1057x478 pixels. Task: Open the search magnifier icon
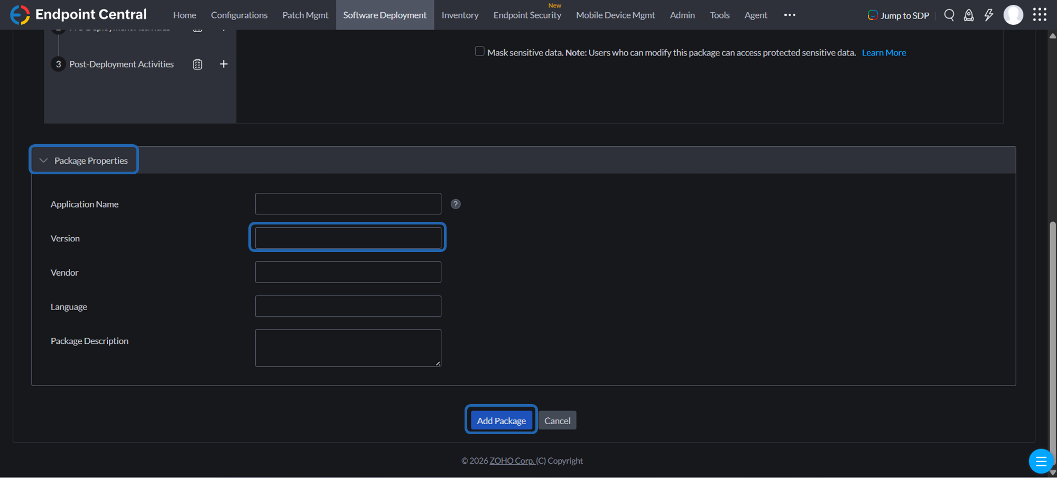pyautogui.click(x=949, y=15)
